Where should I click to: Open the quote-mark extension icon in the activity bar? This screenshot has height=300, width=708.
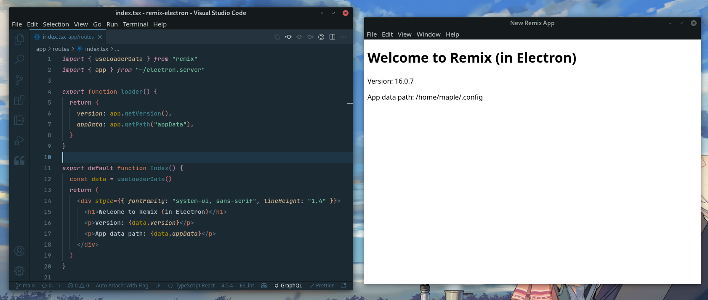pyautogui.click(x=19, y=161)
